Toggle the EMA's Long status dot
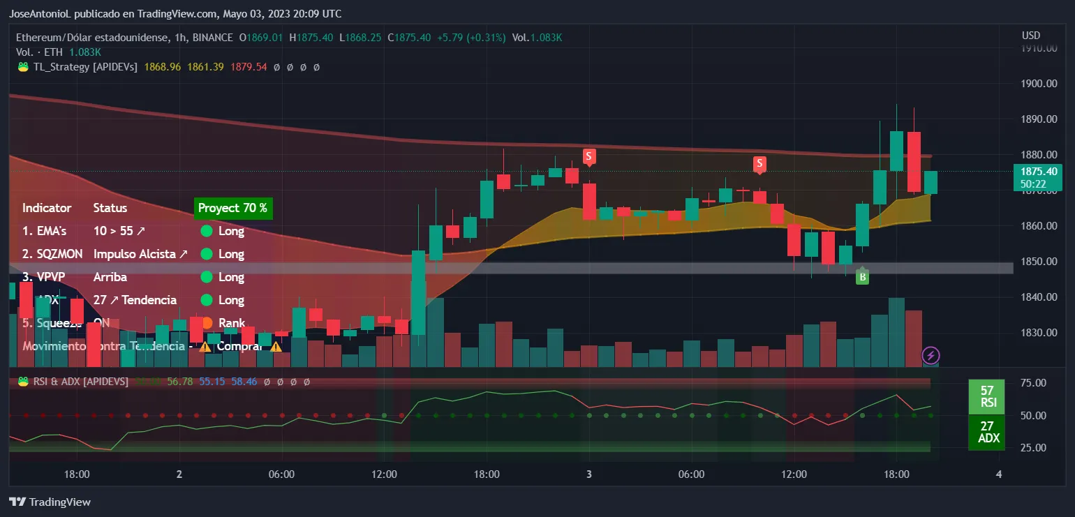This screenshot has width=1075, height=517. [207, 231]
